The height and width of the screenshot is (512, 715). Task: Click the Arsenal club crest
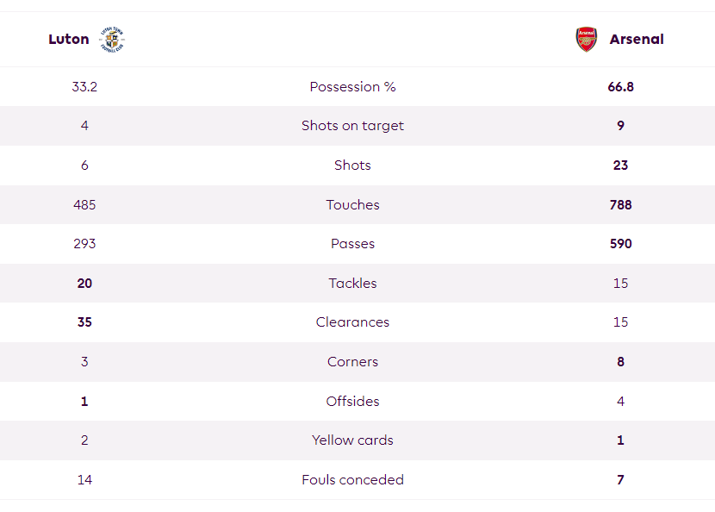(587, 40)
